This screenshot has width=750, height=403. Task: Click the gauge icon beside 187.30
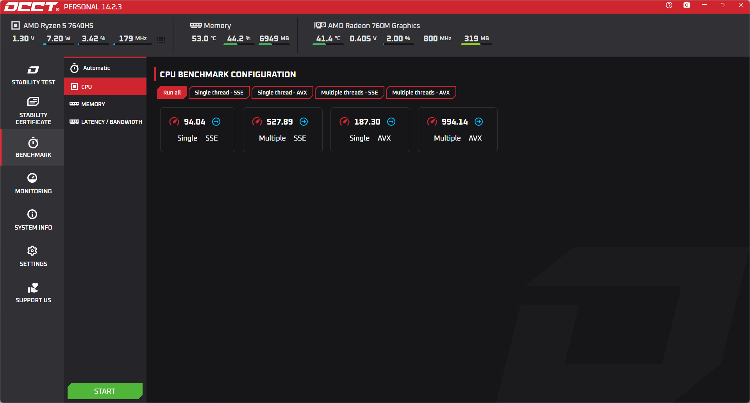[345, 121]
